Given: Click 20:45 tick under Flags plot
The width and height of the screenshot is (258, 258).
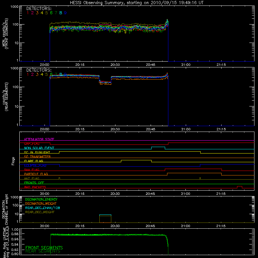Looking at the screenshot, I should 150,194.
